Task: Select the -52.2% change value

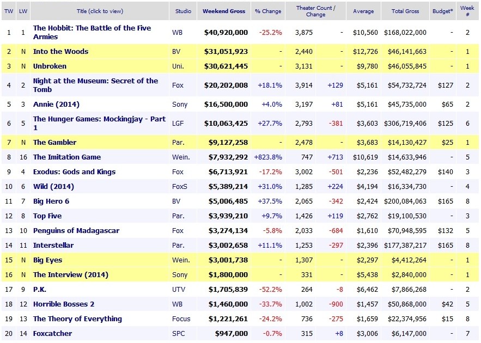Action: point(271,289)
